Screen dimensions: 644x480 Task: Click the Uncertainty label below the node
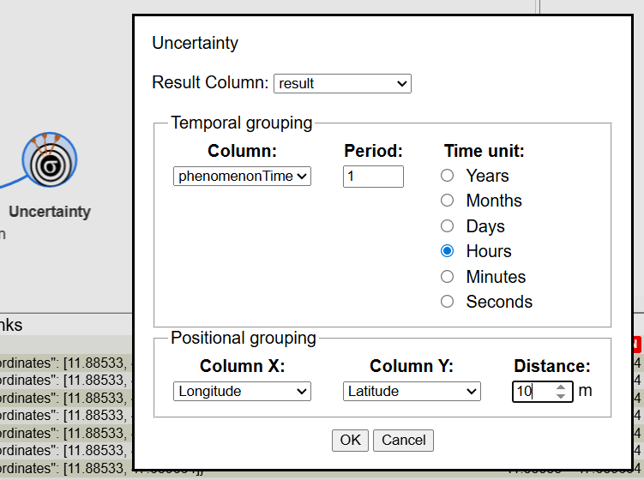click(x=50, y=212)
